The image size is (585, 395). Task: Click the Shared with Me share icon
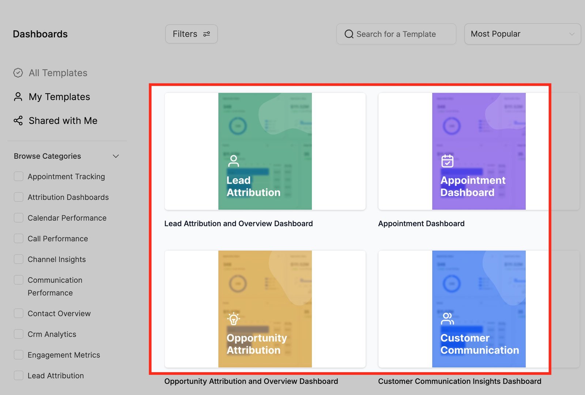pyautogui.click(x=18, y=121)
